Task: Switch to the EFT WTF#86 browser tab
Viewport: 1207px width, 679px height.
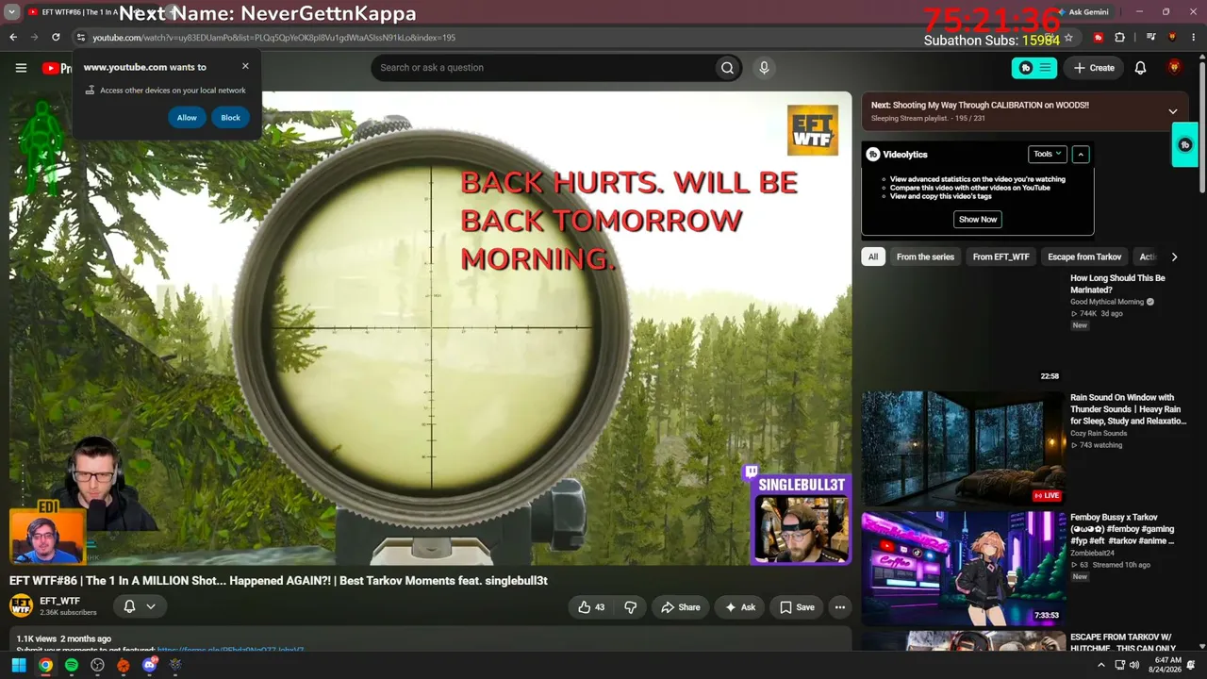Action: tap(79, 12)
